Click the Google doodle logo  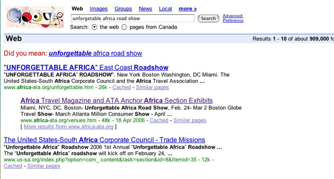click(x=35, y=17)
